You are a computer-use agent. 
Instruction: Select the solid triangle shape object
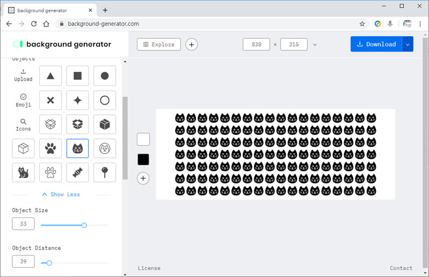point(50,76)
